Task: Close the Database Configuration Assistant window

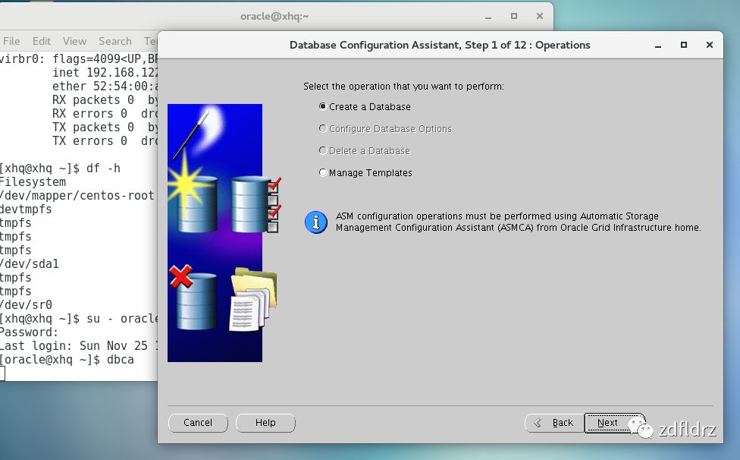Action: 710,45
